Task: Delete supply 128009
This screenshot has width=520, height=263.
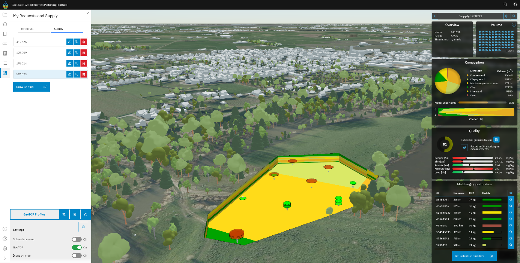Action: pos(84,53)
